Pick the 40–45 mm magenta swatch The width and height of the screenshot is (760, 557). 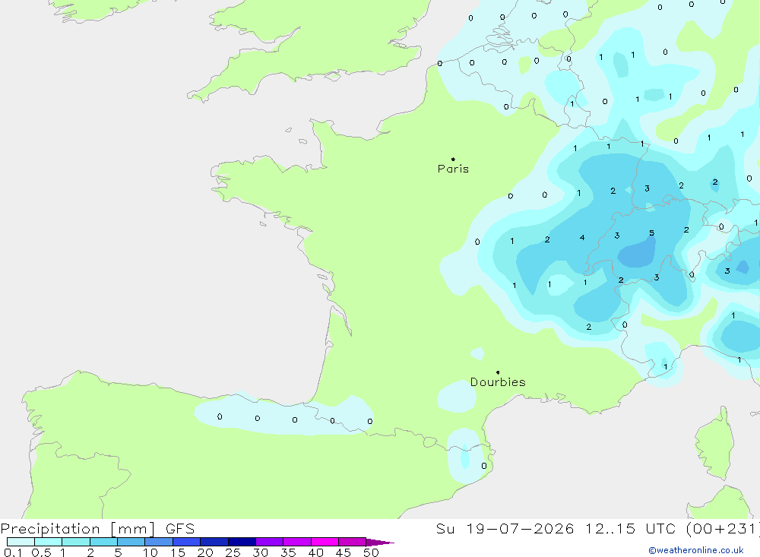325,542
